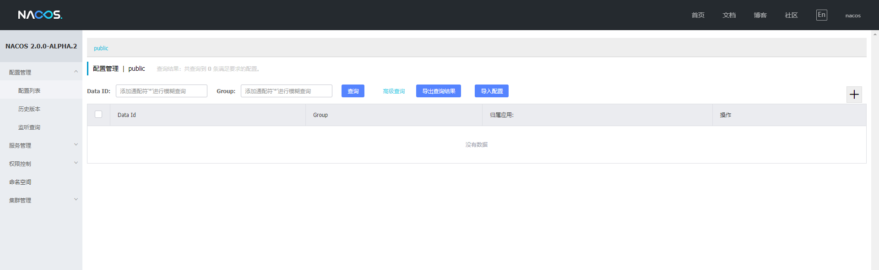Click the blue 查询 button
This screenshot has height=270, width=879.
click(x=353, y=91)
